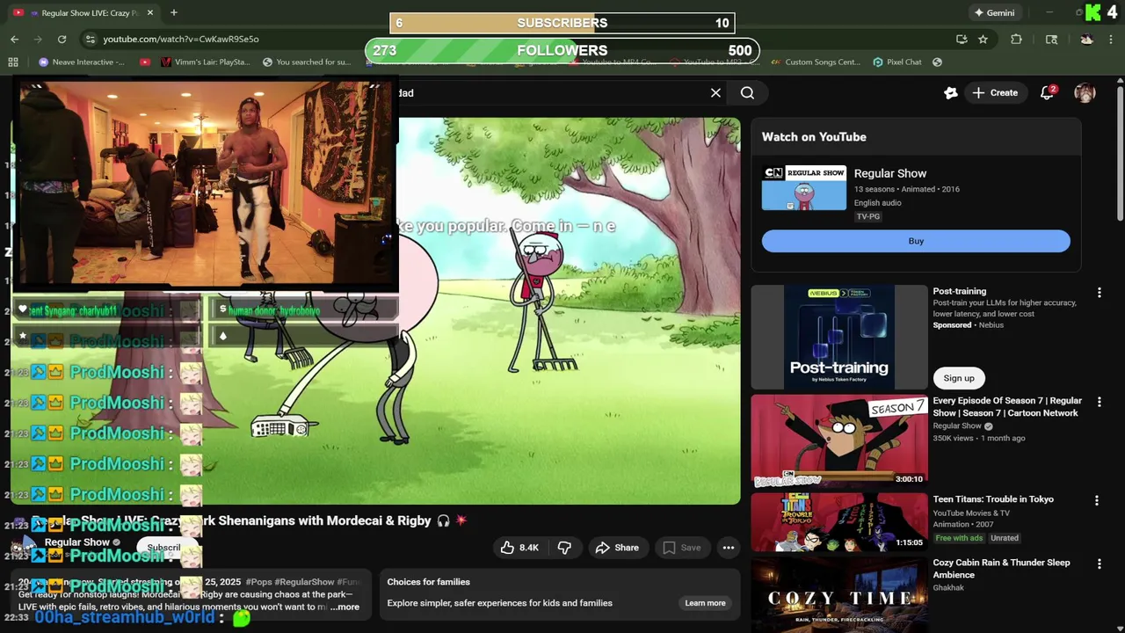The width and height of the screenshot is (1125, 633).
Task: Click the Free with ads badge
Action: (959, 538)
